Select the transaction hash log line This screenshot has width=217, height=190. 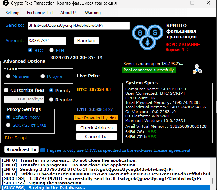point(105,174)
